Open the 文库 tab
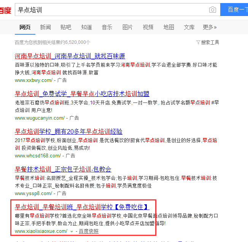The height and width of the screenshot is (242, 248). [x=189, y=27]
